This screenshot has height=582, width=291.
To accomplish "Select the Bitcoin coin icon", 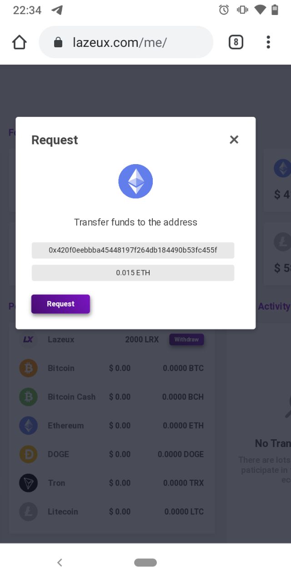I will tap(28, 368).
